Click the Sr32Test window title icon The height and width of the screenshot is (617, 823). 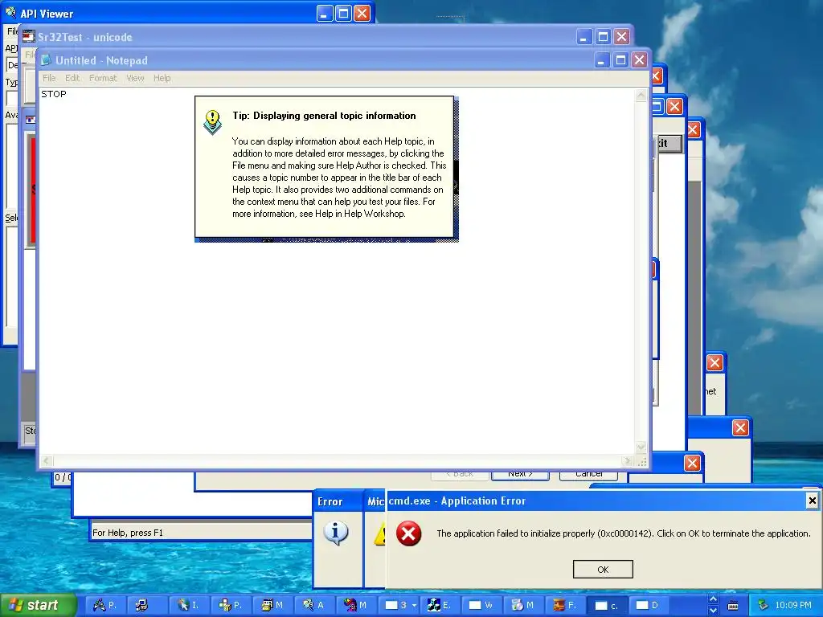click(28, 37)
